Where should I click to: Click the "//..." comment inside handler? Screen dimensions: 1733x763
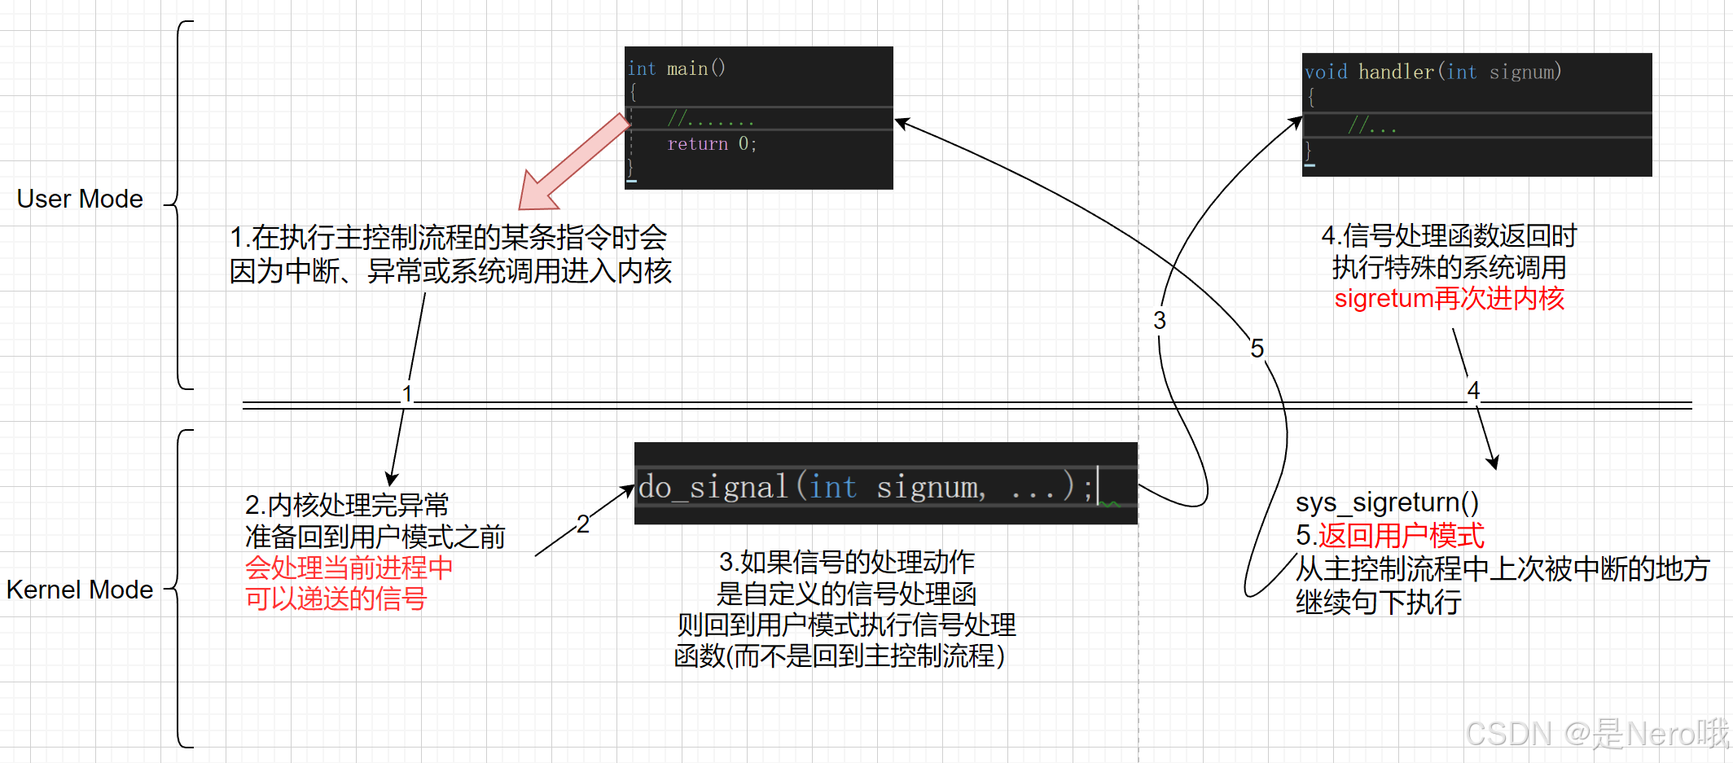click(x=1371, y=125)
